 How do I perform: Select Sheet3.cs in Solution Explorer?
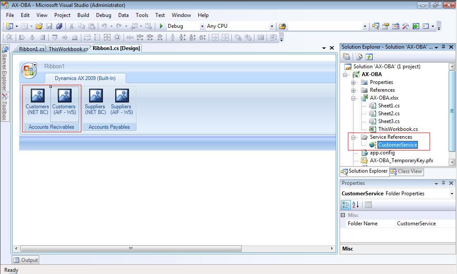tap(389, 121)
